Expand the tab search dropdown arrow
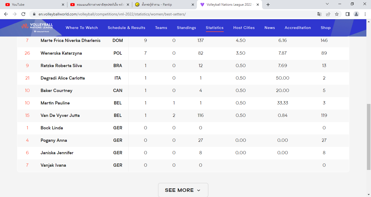 pyautogui.click(x=327, y=4)
